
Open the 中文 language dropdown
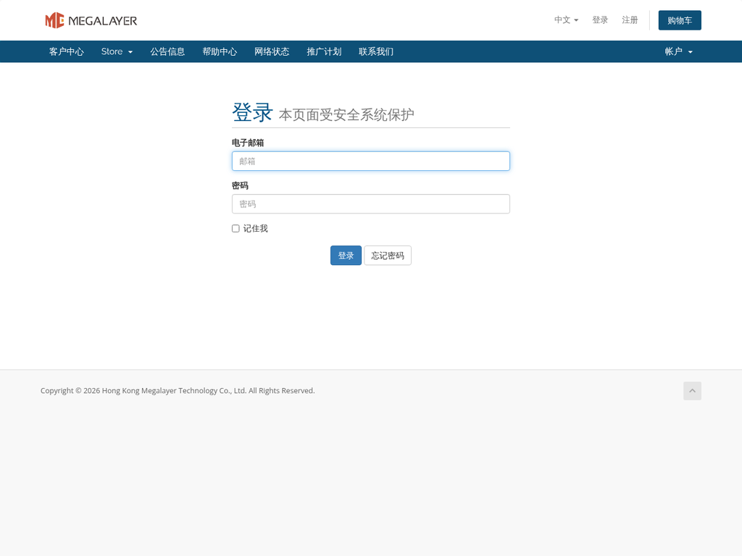tap(566, 20)
